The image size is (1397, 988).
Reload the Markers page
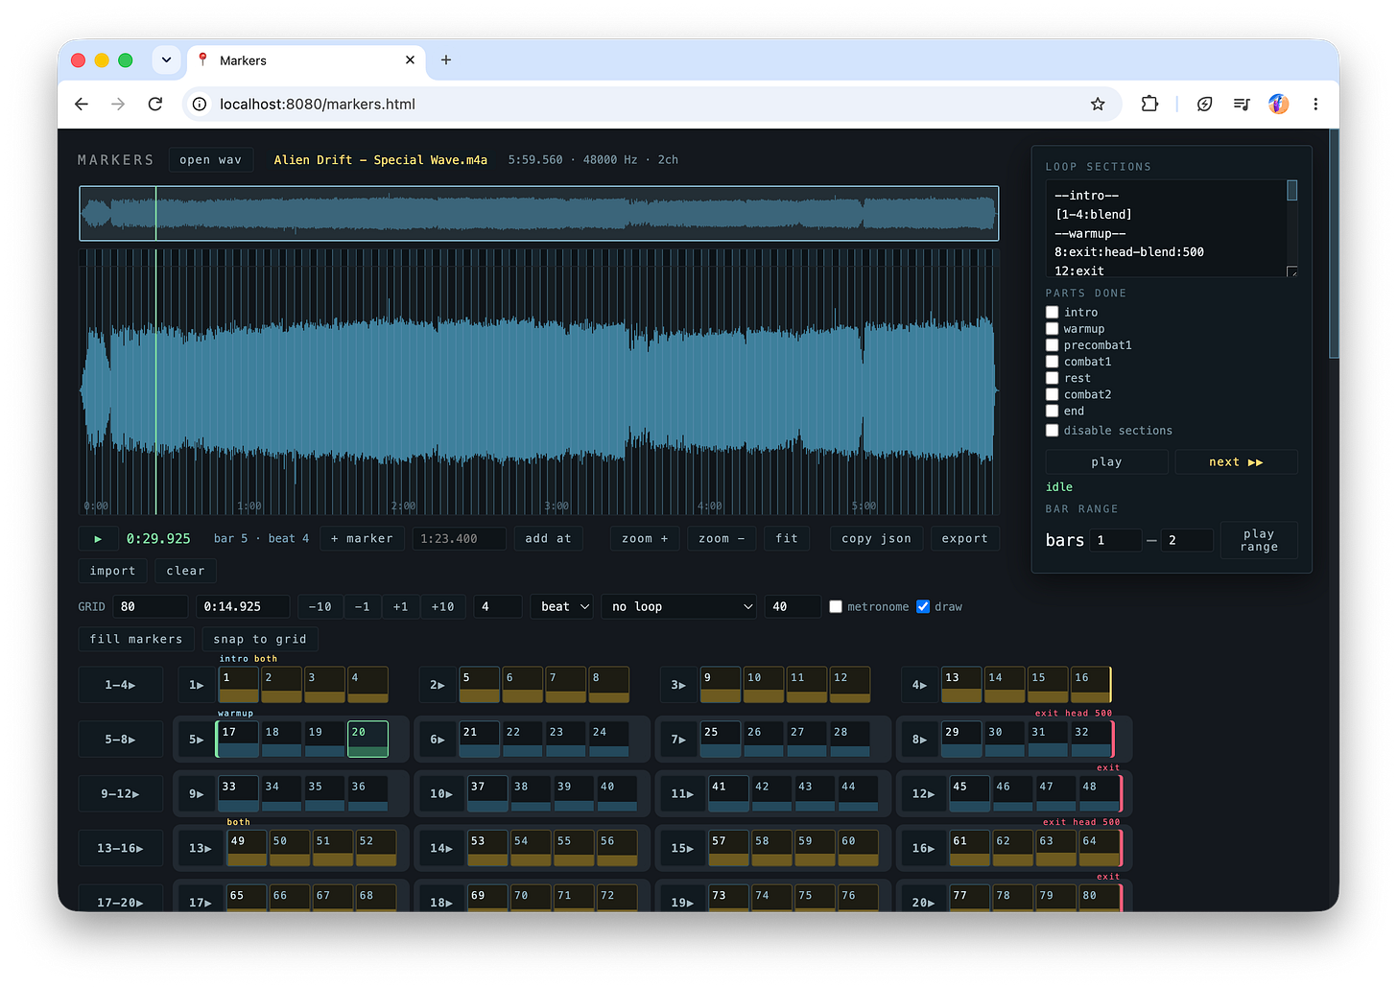[x=154, y=104]
